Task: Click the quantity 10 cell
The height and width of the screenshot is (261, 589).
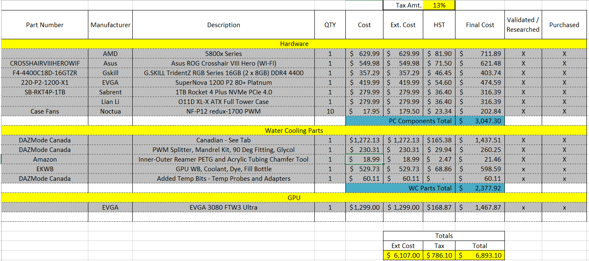Action: (330, 111)
